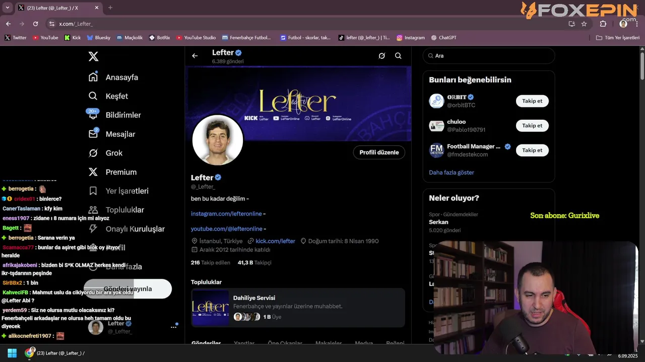Go back using the profile header arrow
This screenshot has width=645, height=362.
195,56
